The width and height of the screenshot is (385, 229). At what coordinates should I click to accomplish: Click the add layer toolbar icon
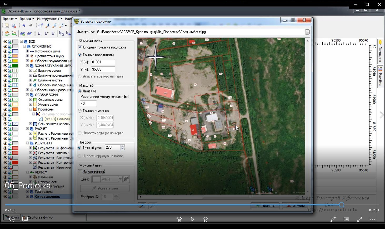click(x=23, y=34)
